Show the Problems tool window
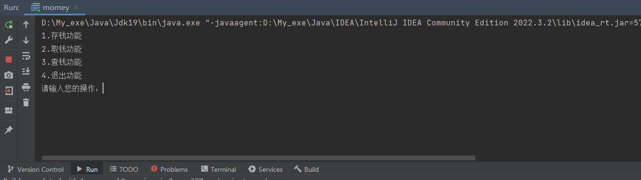This screenshot has height=180, width=641. [x=169, y=169]
